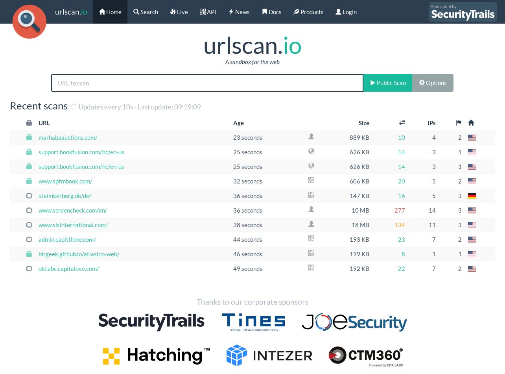Click QR-code icon in steimkerberg.de row
505x374 pixels.
(x=311, y=195)
